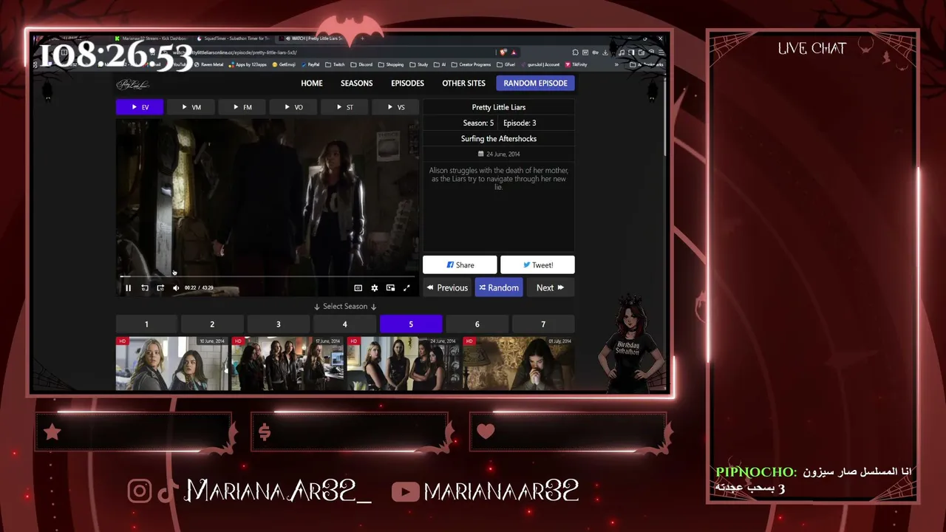Image resolution: width=946 pixels, height=532 pixels.
Task: Switch to the Kick Dashboard browser tab
Action: [x=151, y=38]
